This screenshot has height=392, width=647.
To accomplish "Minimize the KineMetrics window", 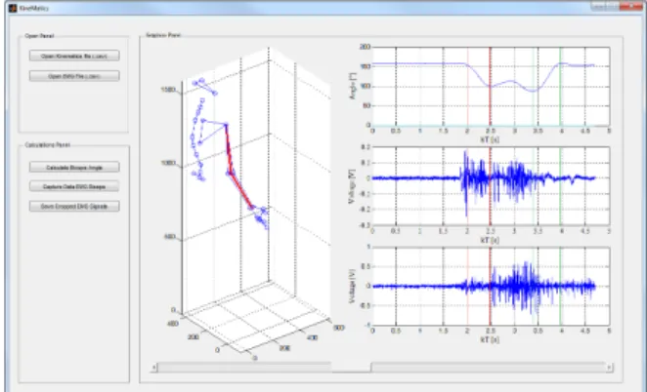I will pyautogui.click(x=597, y=6).
